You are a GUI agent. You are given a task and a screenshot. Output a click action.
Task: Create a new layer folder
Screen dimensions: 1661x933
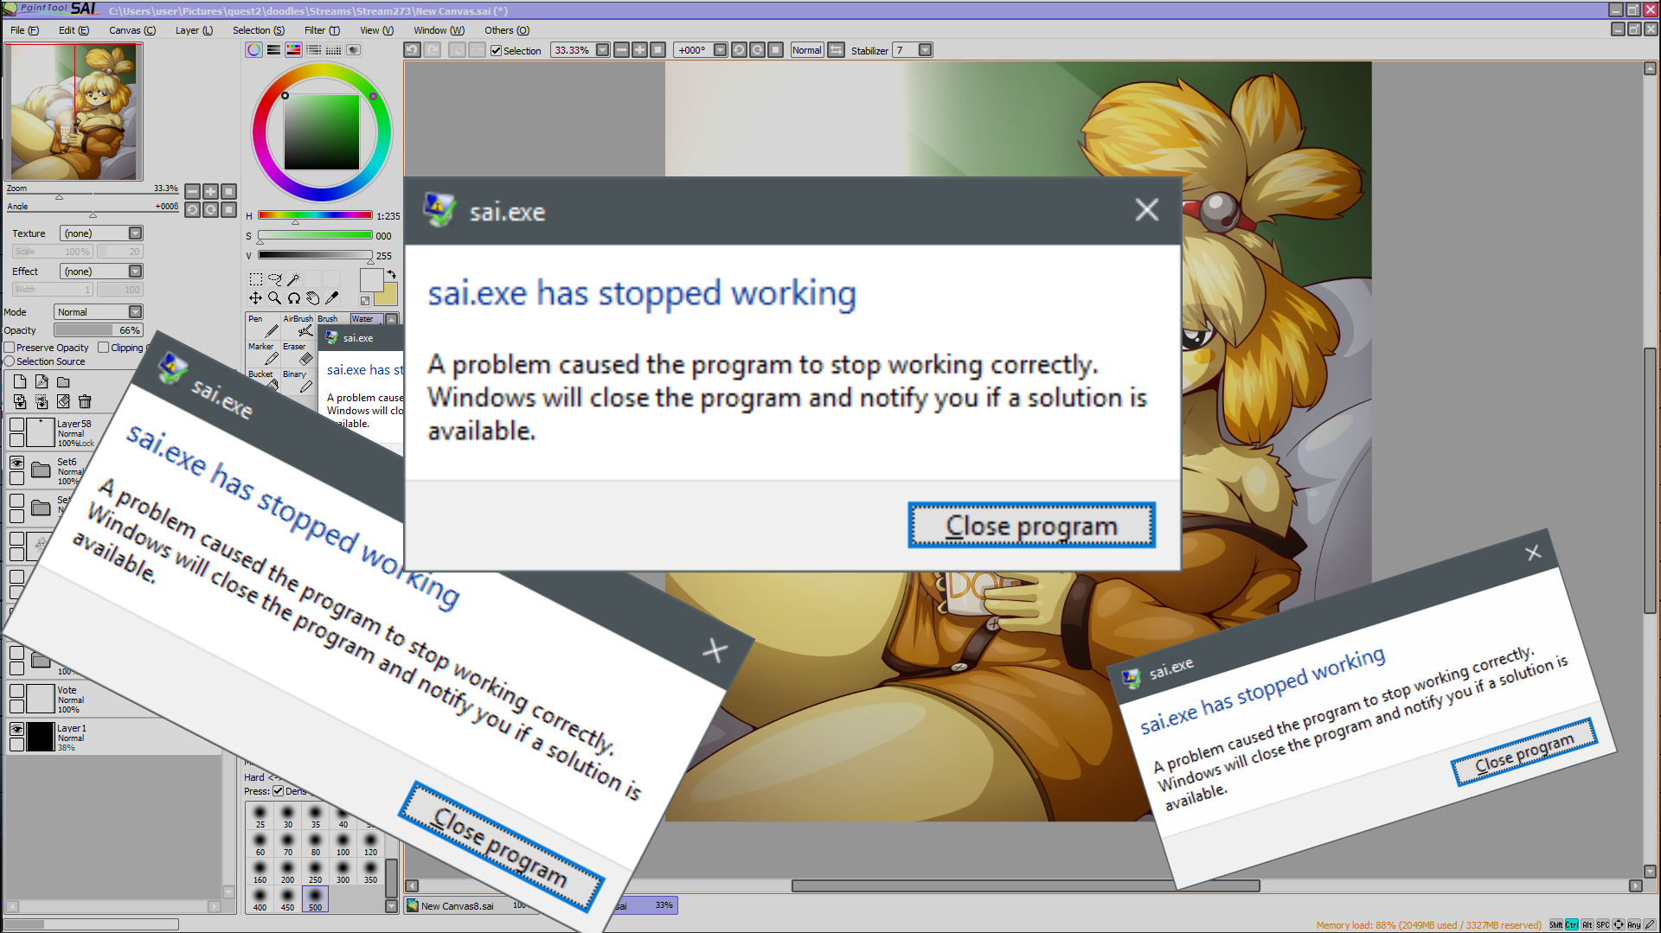[63, 382]
